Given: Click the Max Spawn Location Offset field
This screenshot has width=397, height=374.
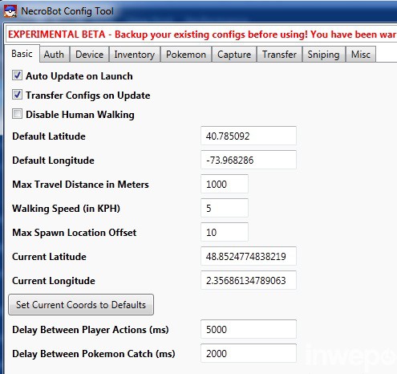Looking at the screenshot, I should pos(225,232).
